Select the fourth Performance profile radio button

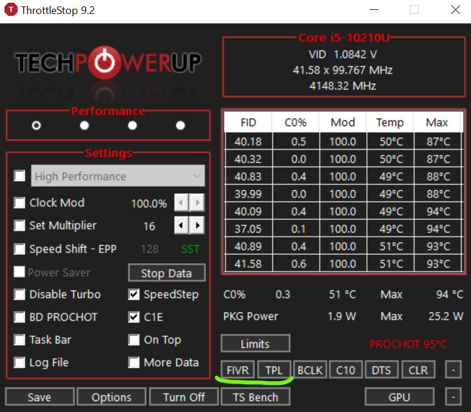pyautogui.click(x=180, y=125)
